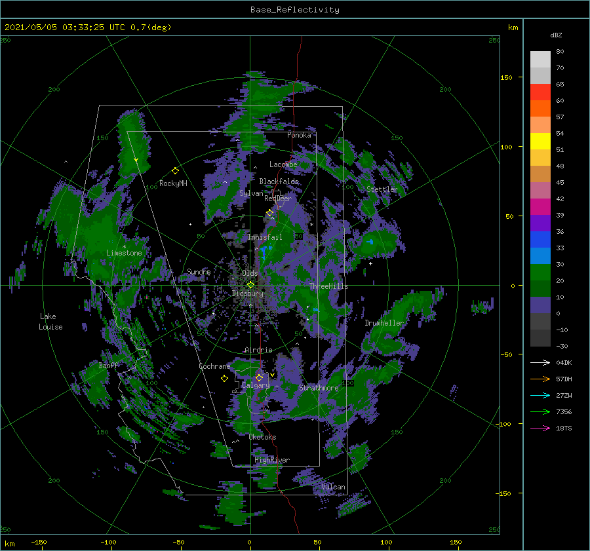This screenshot has width=590, height=551.
Task: Click the Stettler city label
Action: (382, 189)
